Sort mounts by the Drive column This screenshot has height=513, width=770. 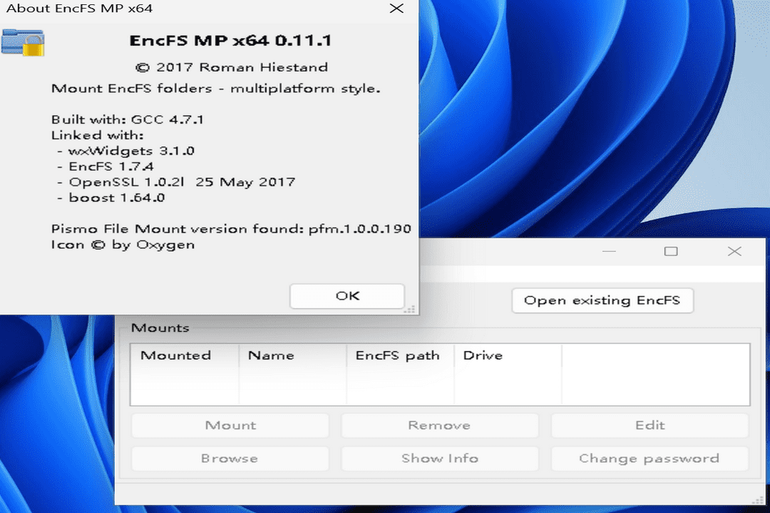pyautogui.click(x=483, y=355)
